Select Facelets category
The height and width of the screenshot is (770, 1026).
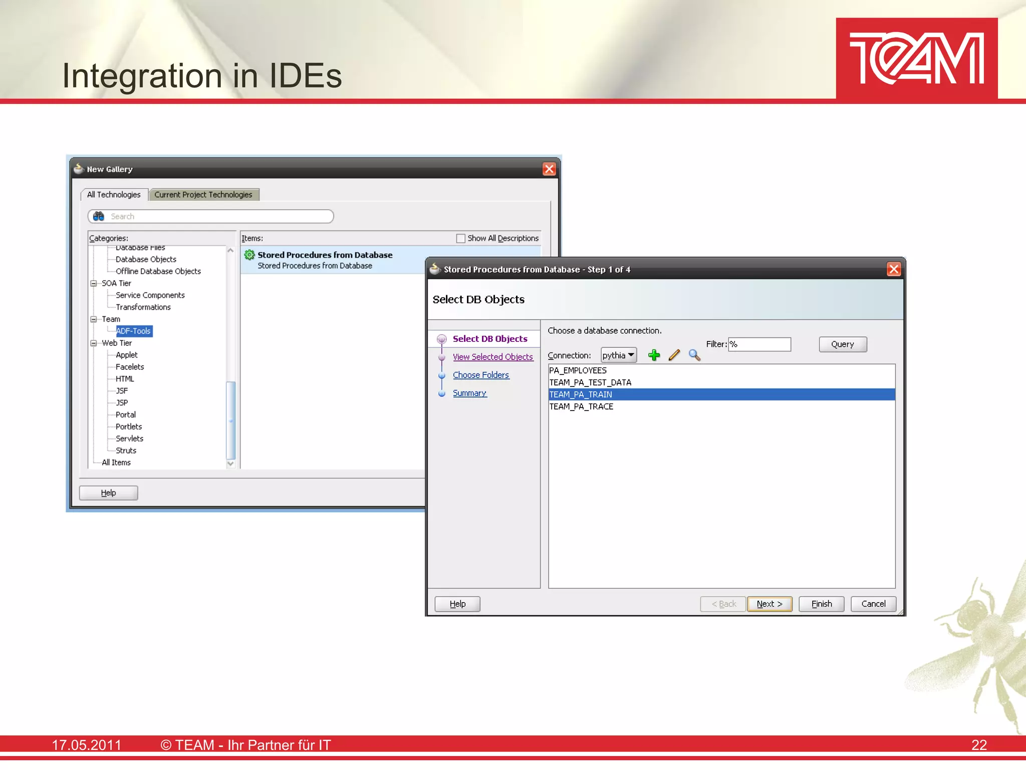click(x=130, y=367)
